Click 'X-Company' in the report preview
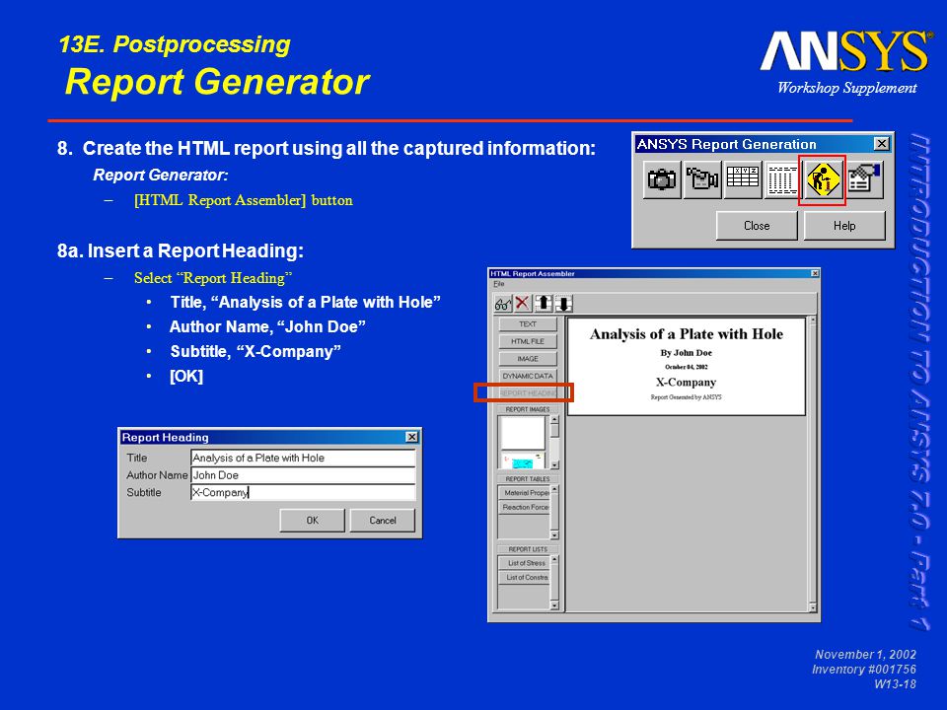This screenshot has width=947, height=710. pyautogui.click(x=687, y=383)
